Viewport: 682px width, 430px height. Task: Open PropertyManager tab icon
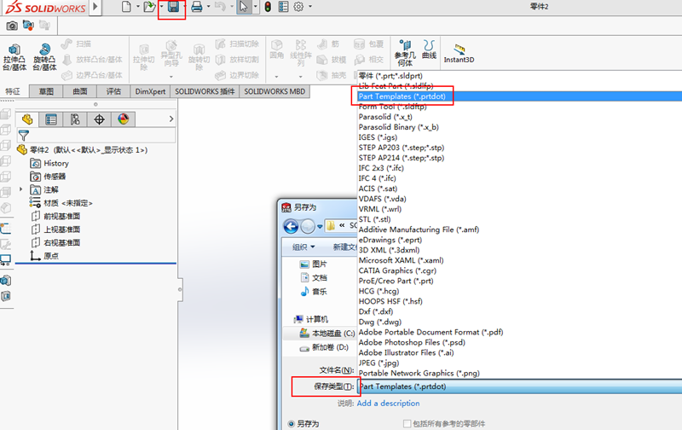pyautogui.click(x=51, y=119)
